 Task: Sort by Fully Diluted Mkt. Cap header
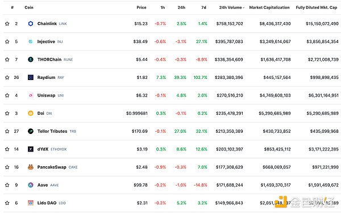tap(317, 7)
